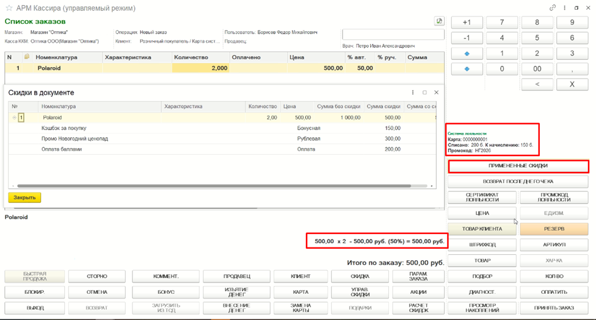
Task: Close Скидки в документе dialog with X icon
Action: [437, 93]
